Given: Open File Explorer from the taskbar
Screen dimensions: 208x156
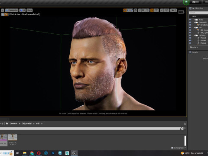Looking at the screenshot, I should pyautogui.click(x=25, y=153).
